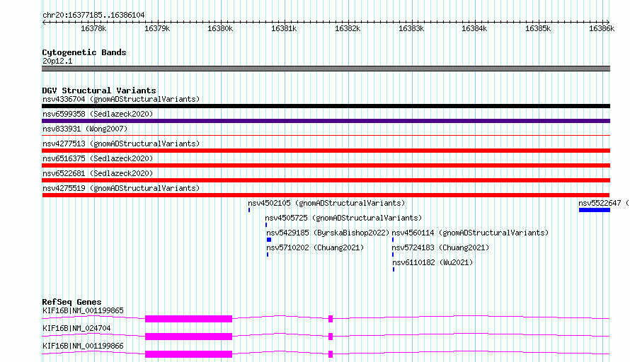Click the nsv4336704 (gnomADStructuralVariants) label
Screen dimensions: 630x362
[121, 99]
